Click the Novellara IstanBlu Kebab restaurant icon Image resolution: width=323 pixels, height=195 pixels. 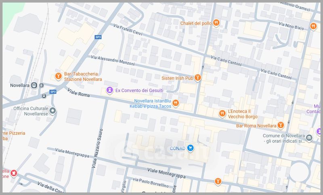click(x=175, y=104)
